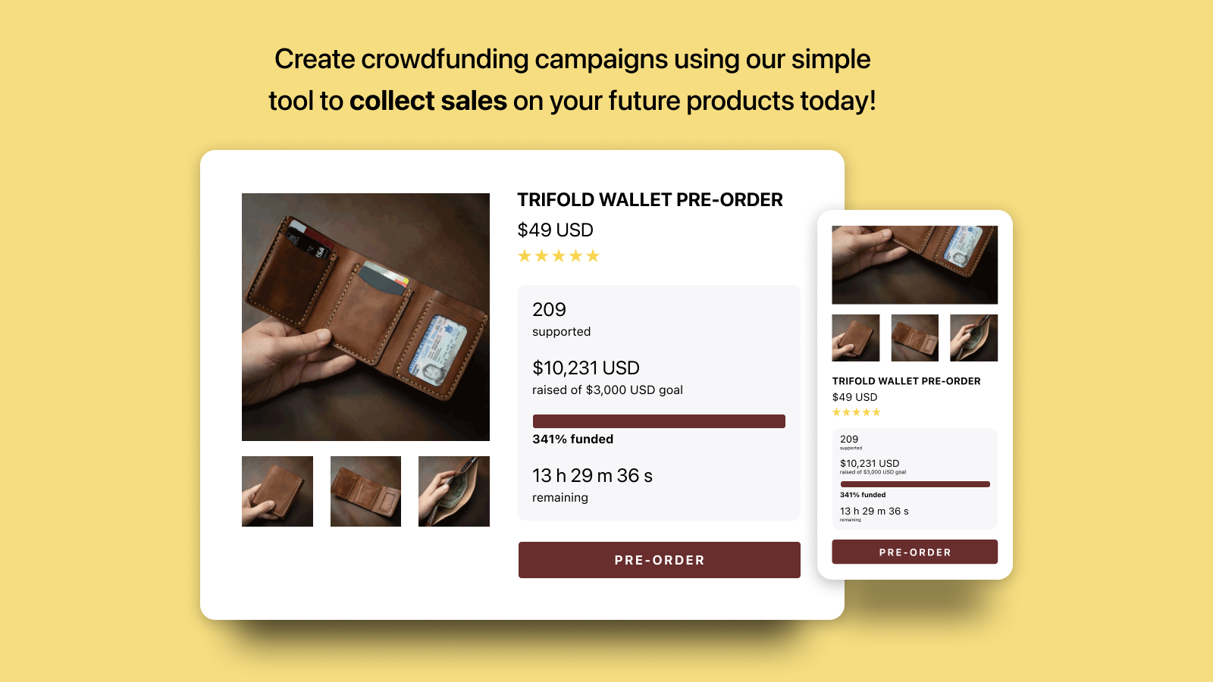
Task: Click the $10,231 USD raised amount in the desktop card
Action: pos(586,368)
